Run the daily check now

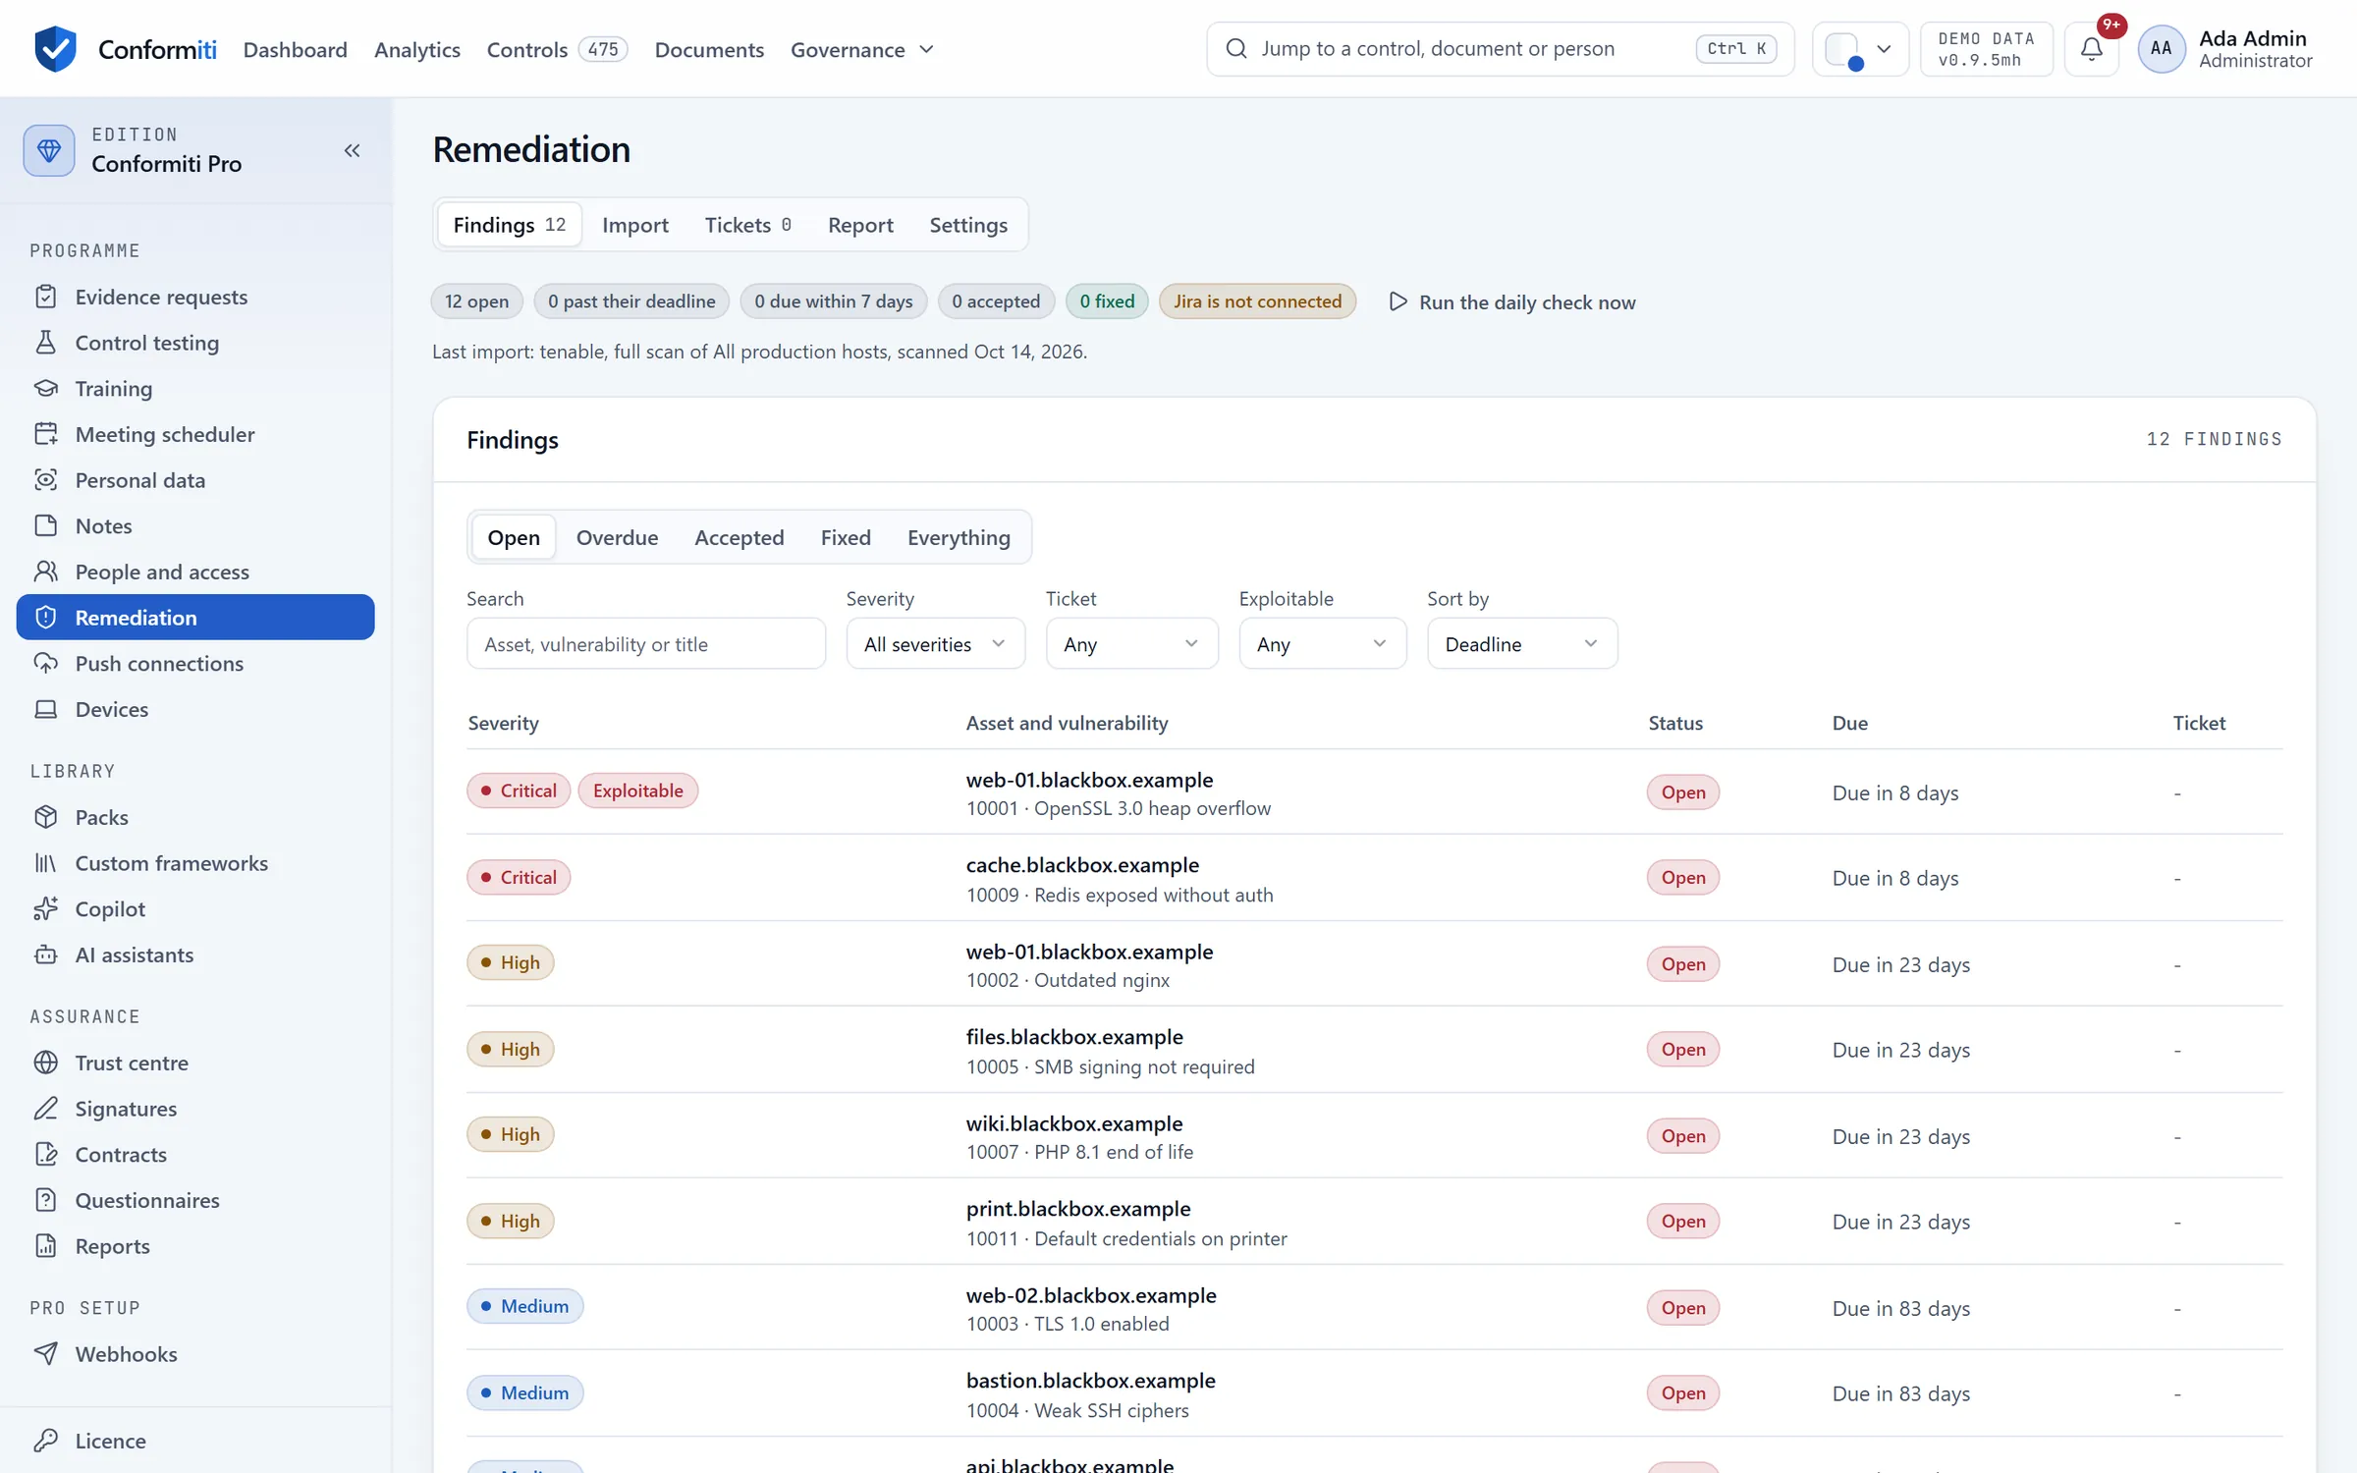1512,302
